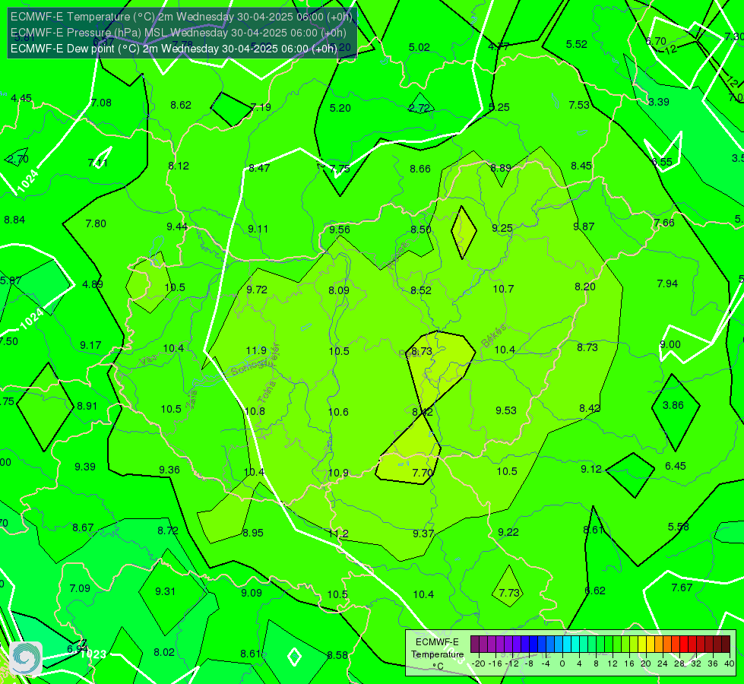Click the 10.6 temperature value
The image size is (744, 684).
pos(338,411)
